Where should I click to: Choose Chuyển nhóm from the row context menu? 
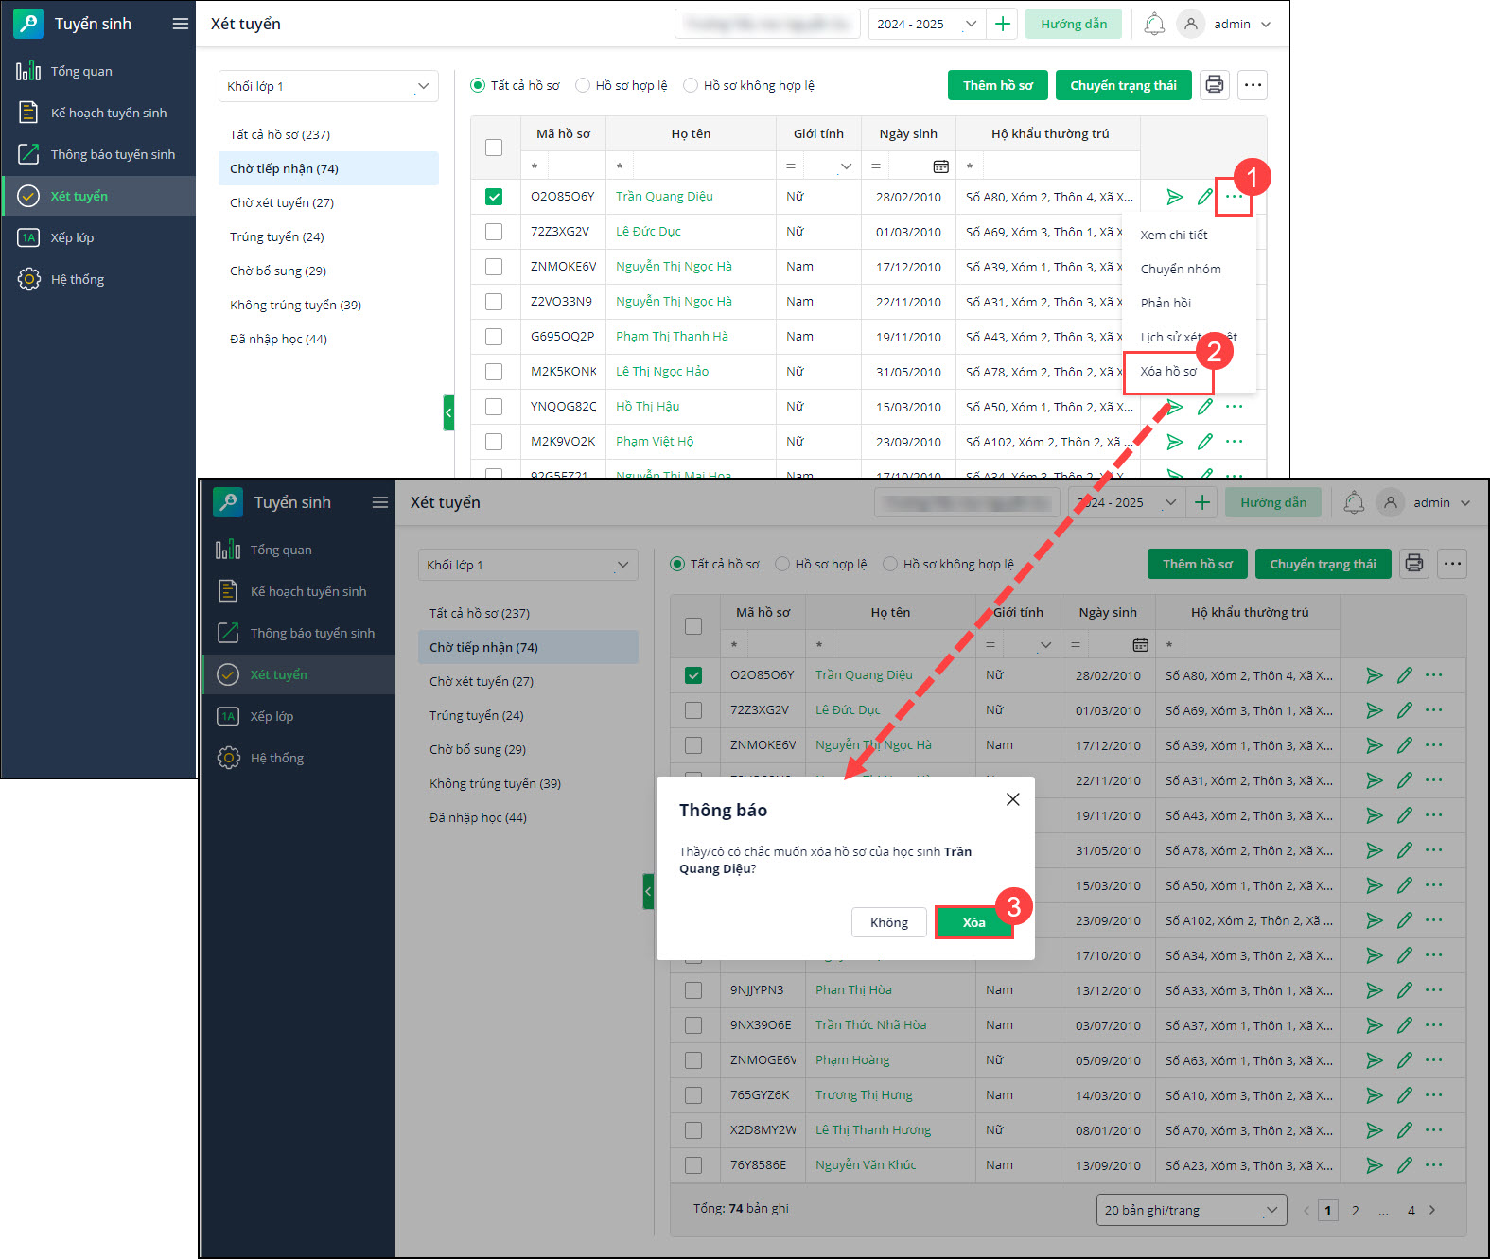[1181, 269]
